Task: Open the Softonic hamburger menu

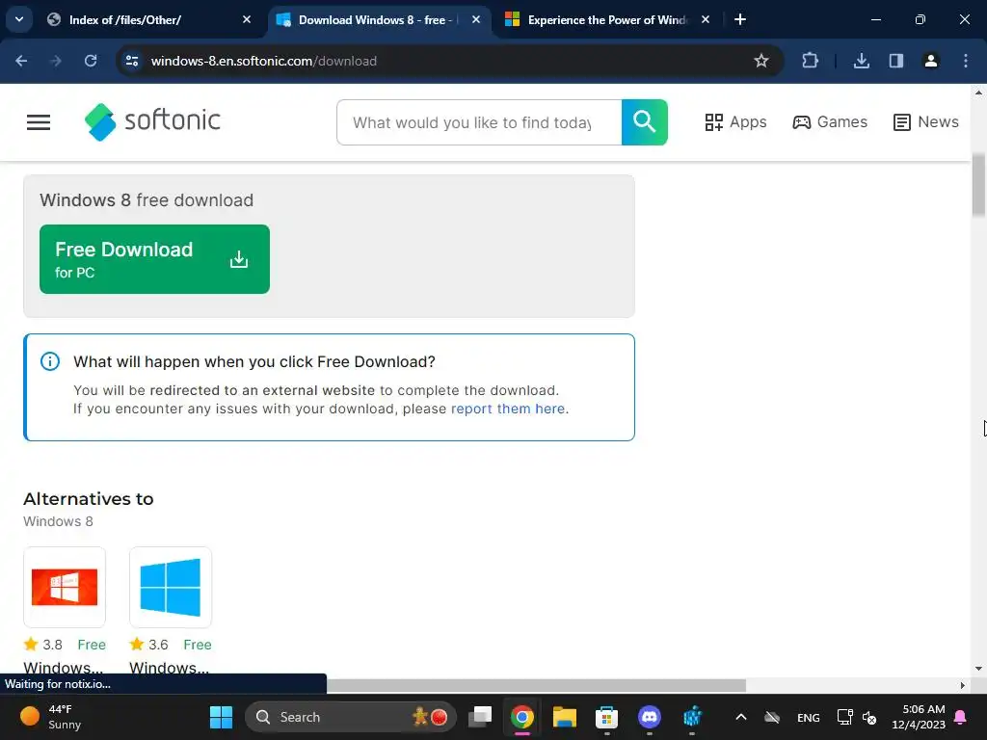Action: pos(39,122)
